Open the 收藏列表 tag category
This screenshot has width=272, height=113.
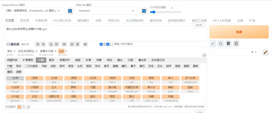pos(12,60)
